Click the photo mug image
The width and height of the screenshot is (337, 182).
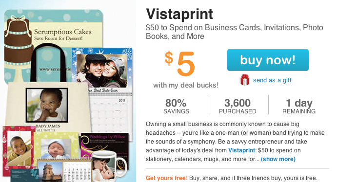point(109,167)
